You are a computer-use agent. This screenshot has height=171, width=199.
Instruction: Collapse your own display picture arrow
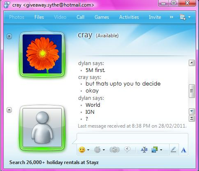pyautogui.click(x=9, y=110)
